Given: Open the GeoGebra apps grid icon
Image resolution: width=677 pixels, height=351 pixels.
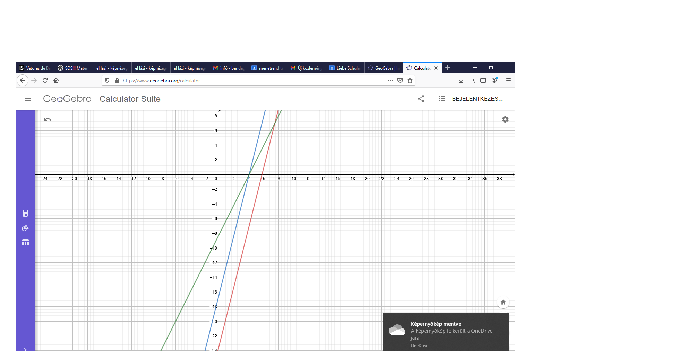Looking at the screenshot, I should pyautogui.click(x=442, y=99).
